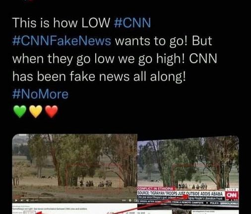Mute the video using speaker icon
This screenshot has height=214, width=251.
[x=27, y=201]
